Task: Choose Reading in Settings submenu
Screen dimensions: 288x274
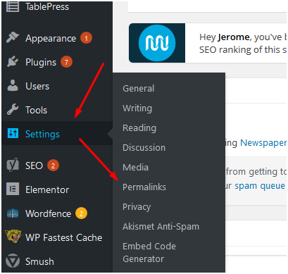Action: (139, 128)
